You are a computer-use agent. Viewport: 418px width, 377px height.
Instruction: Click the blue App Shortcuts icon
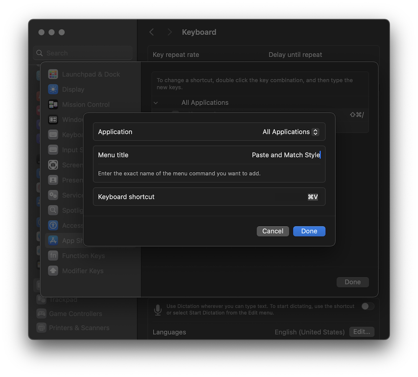click(53, 240)
